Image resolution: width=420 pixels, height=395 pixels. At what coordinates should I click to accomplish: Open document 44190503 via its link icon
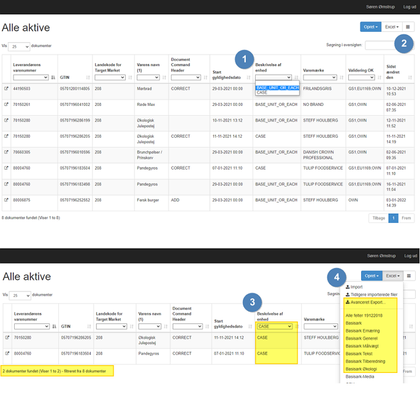[x=6, y=88]
